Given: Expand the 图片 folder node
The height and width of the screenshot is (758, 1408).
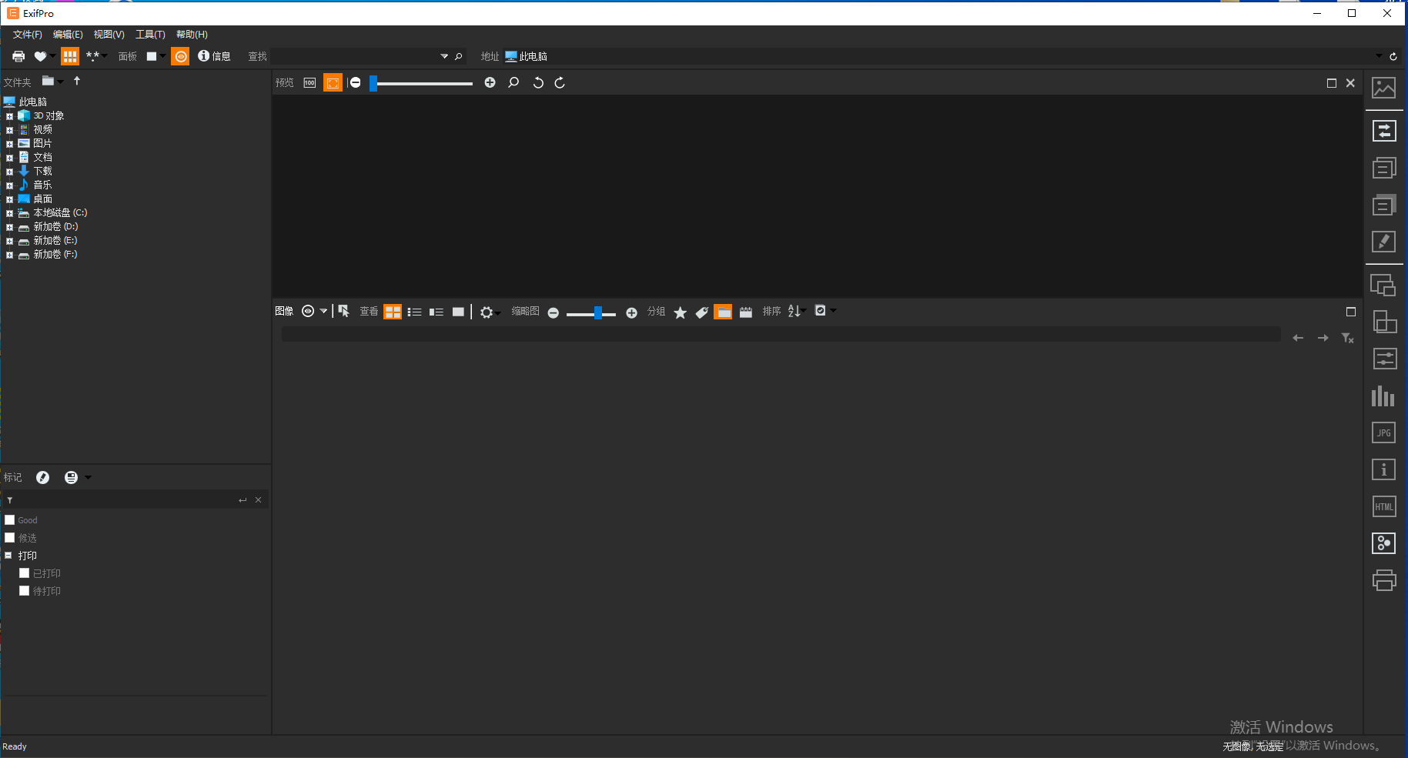Looking at the screenshot, I should pos(9,144).
